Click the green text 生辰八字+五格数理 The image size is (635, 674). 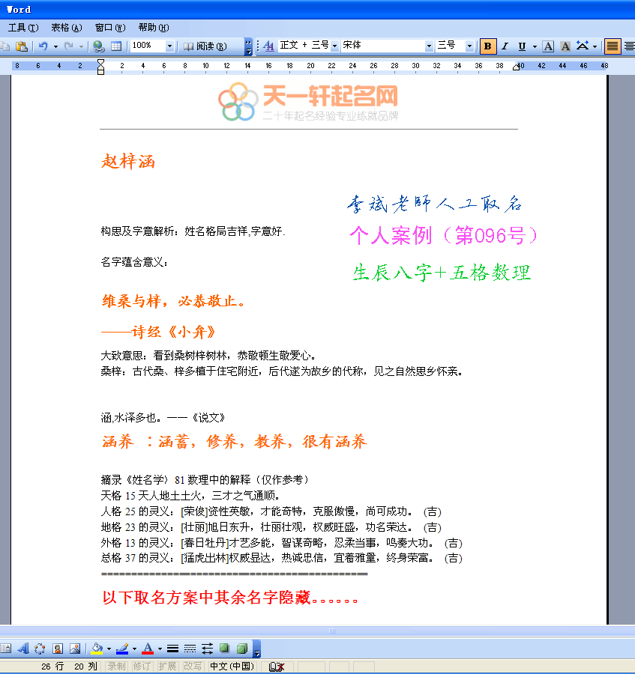442,273
